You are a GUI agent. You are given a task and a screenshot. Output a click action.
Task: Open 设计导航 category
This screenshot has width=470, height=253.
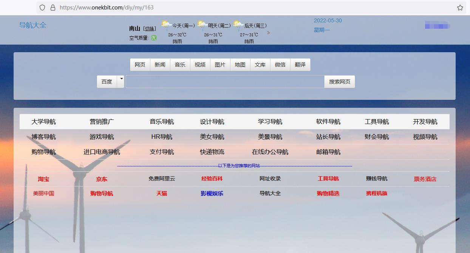212,122
